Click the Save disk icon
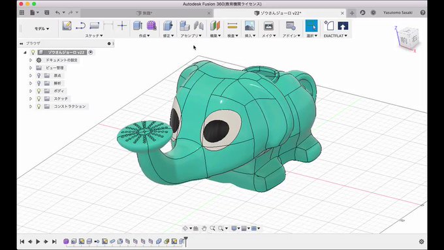Image resolution: width=444 pixels, height=250 pixels. point(47,12)
